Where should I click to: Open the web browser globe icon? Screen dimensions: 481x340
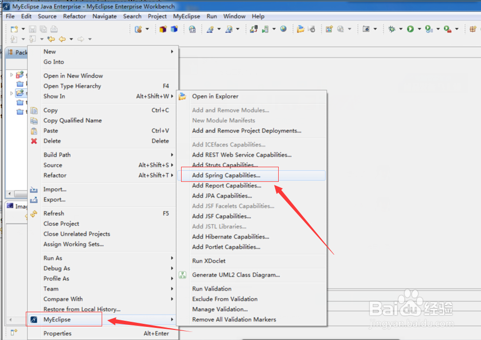coord(283,29)
